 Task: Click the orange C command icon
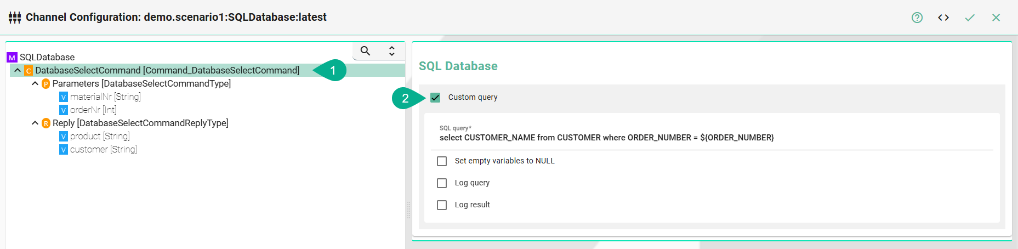pyautogui.click(x=29, y=71)
